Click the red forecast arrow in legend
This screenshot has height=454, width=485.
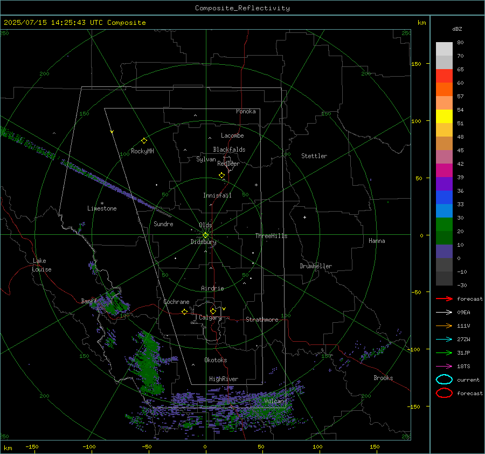(x=444, y=299)
